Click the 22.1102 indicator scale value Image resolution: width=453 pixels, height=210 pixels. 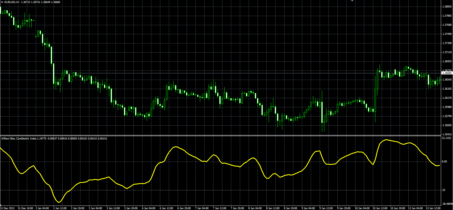446,138
